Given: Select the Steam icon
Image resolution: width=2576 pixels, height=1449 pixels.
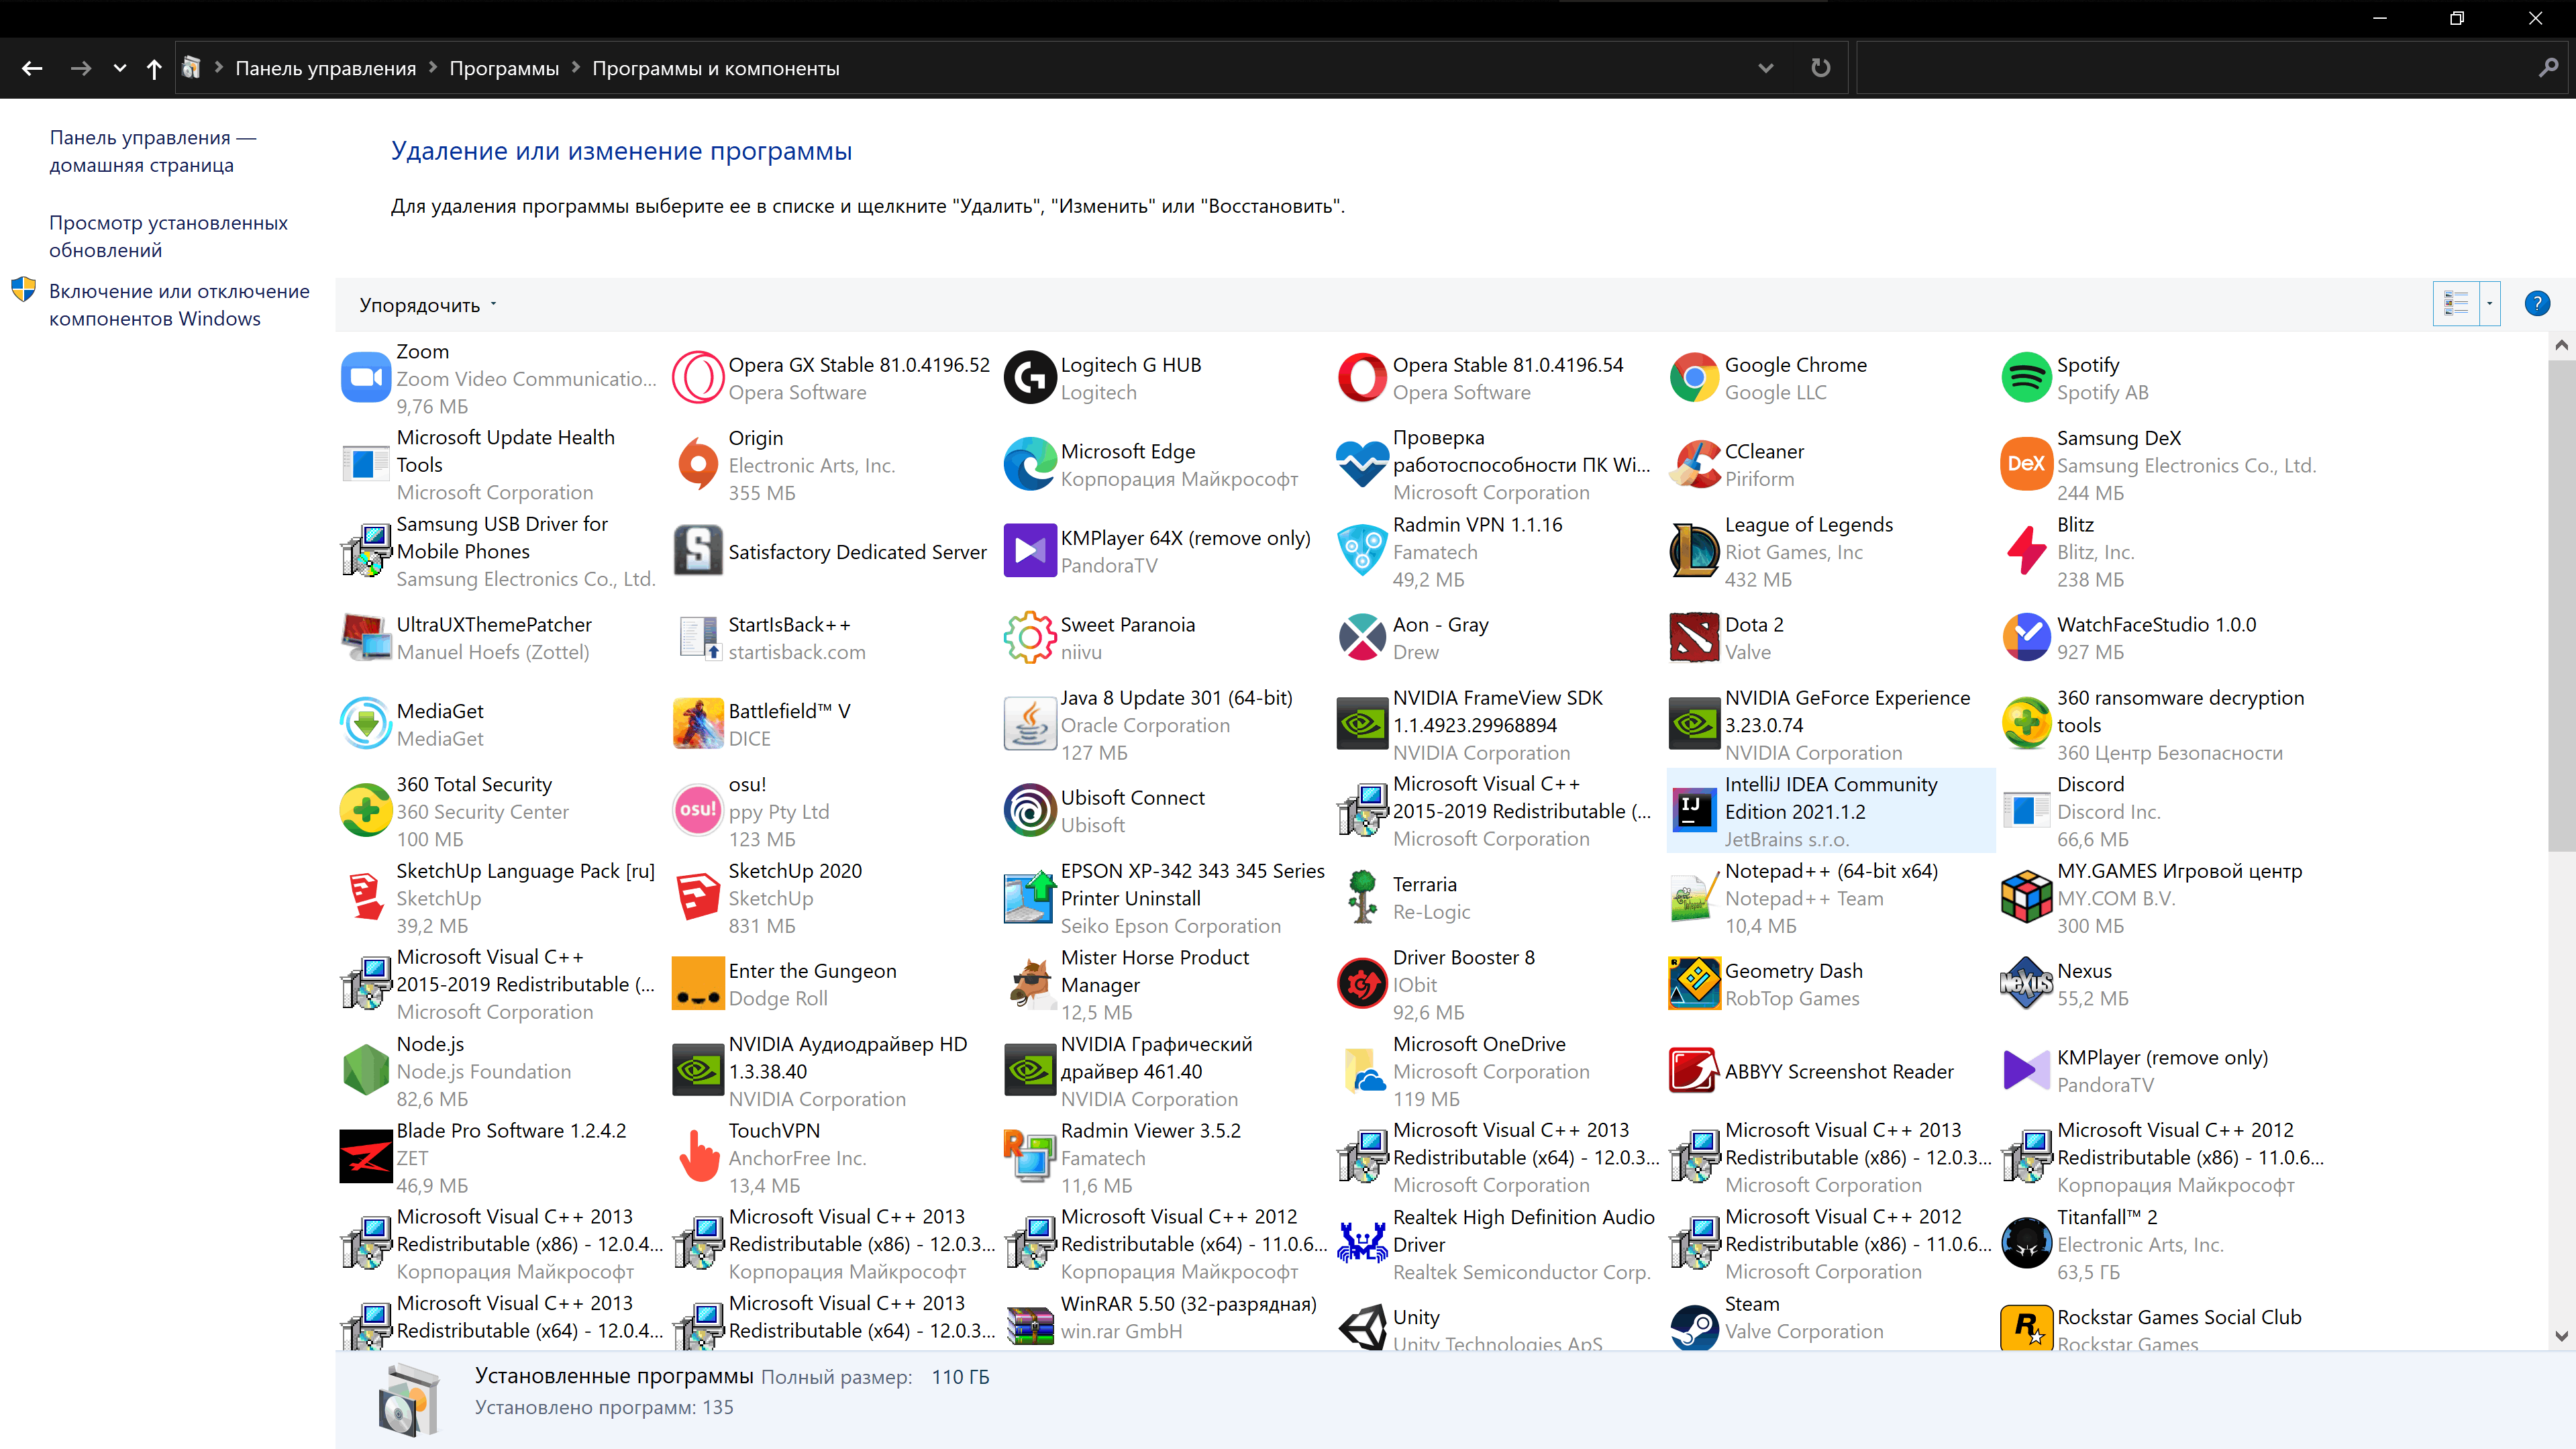Looking at the screenshot, I should point(1694,1328).
